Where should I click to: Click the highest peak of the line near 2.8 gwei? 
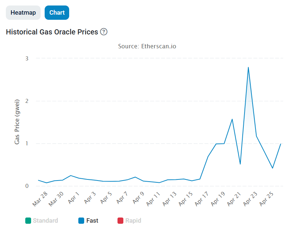click(248, 67)
